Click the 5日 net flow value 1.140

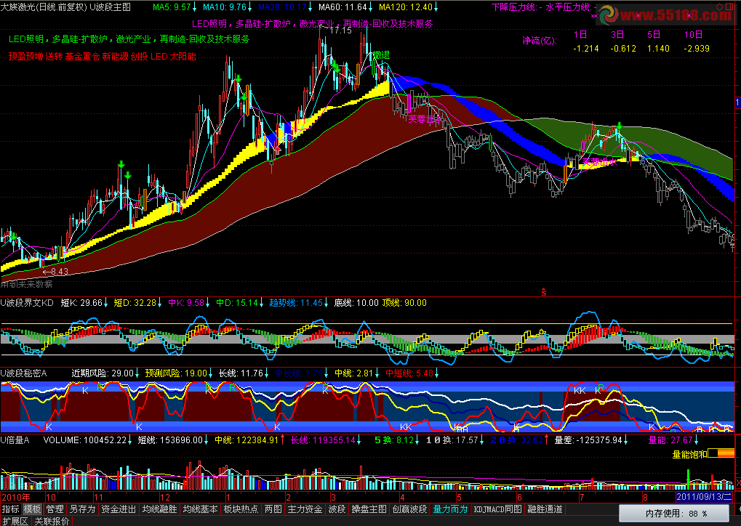point(658,48)
